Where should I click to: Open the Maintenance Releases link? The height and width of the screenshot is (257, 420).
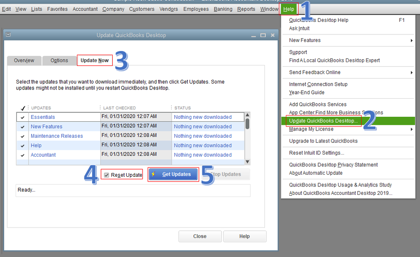pyautogui.click(x=57, y=136)
